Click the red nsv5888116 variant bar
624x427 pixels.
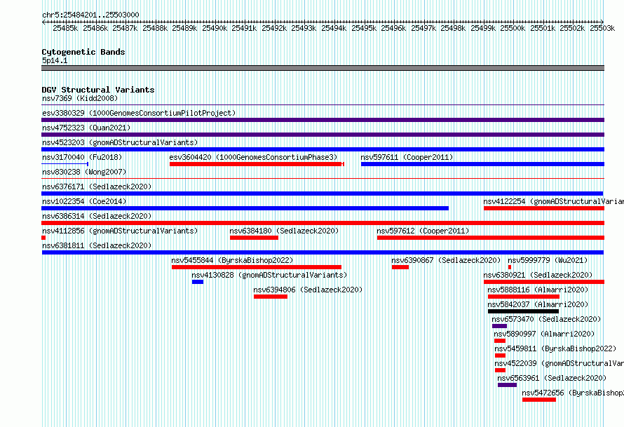(x=524, y=297)
